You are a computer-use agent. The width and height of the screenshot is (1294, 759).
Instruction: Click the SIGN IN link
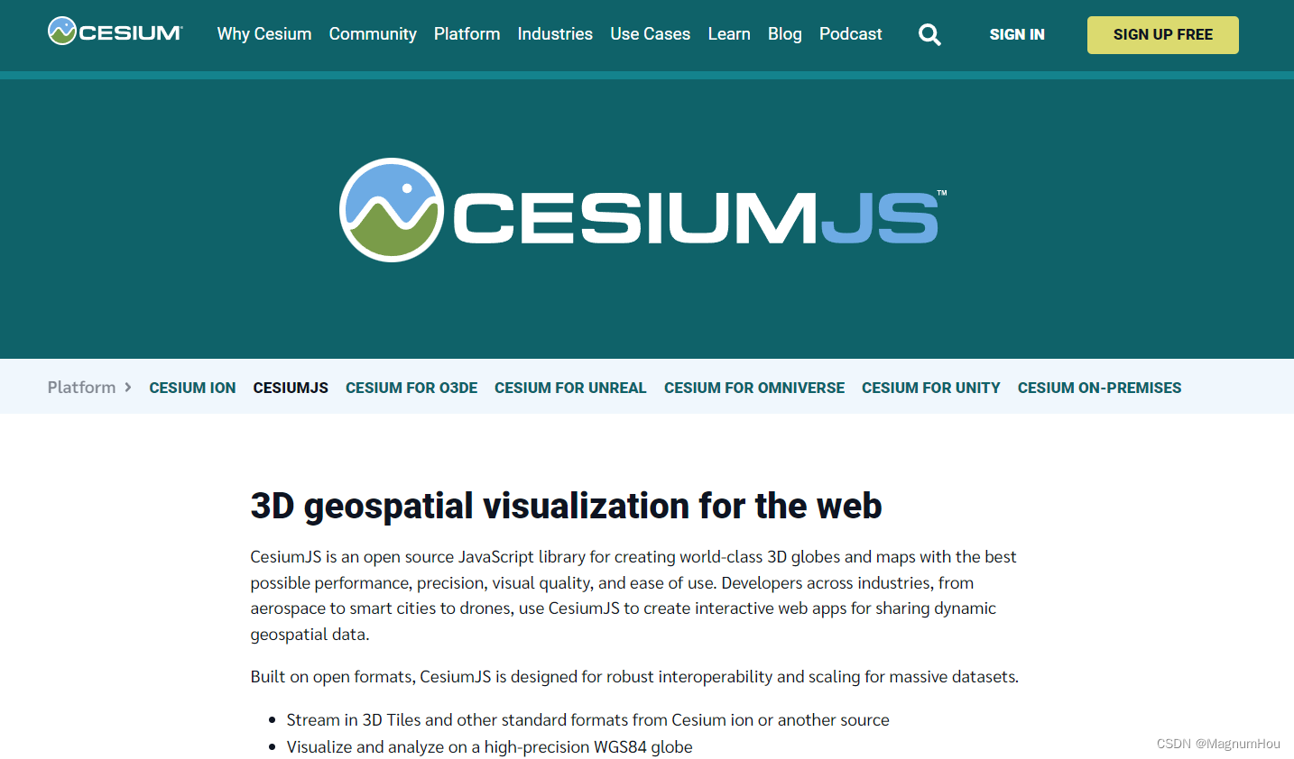pyautogui.click(x=1017, y=34)
